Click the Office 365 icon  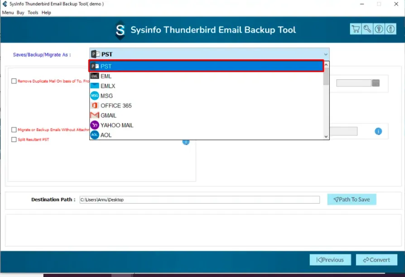(95, 106)
